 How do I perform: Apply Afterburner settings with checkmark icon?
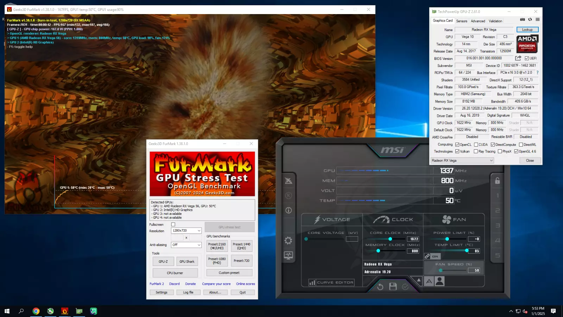pyautogui.click(x=405, y=287)
